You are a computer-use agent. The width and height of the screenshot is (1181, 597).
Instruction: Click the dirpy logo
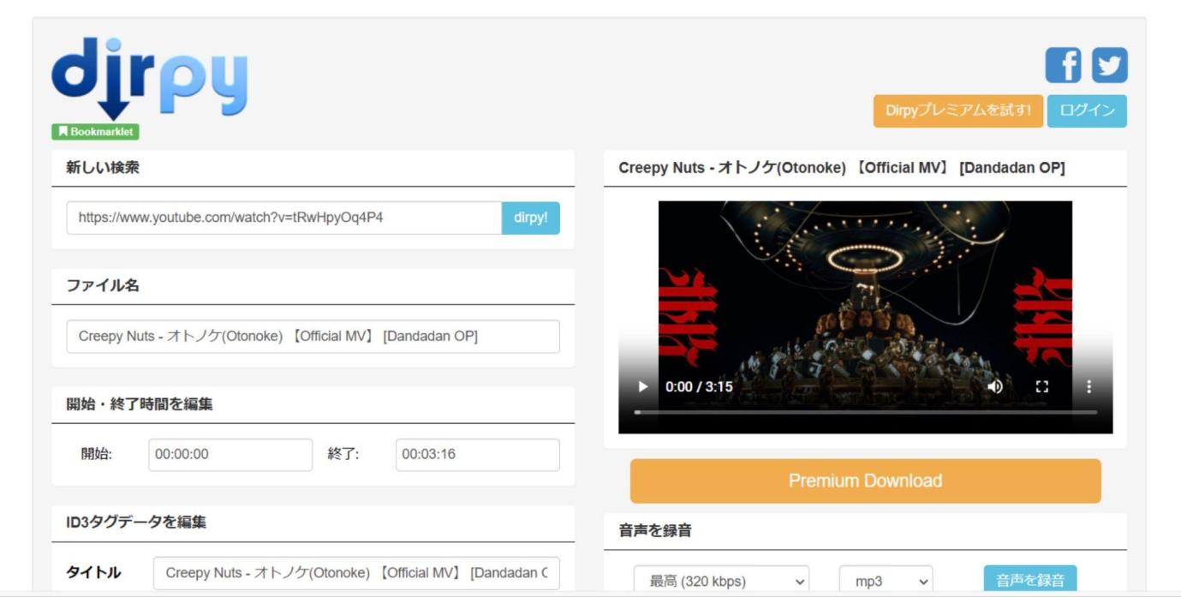(150, 80)
